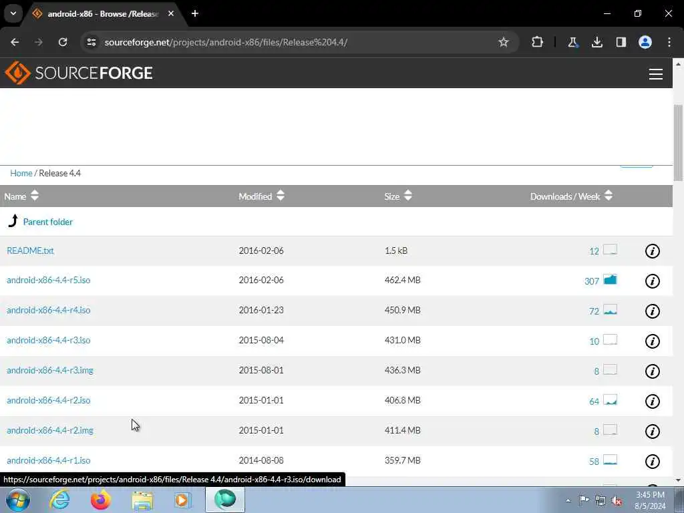Open info icon for README.txt row
The width and height of the screenshot is (684, 513).
pyautogui.click(x=652, y=251)
